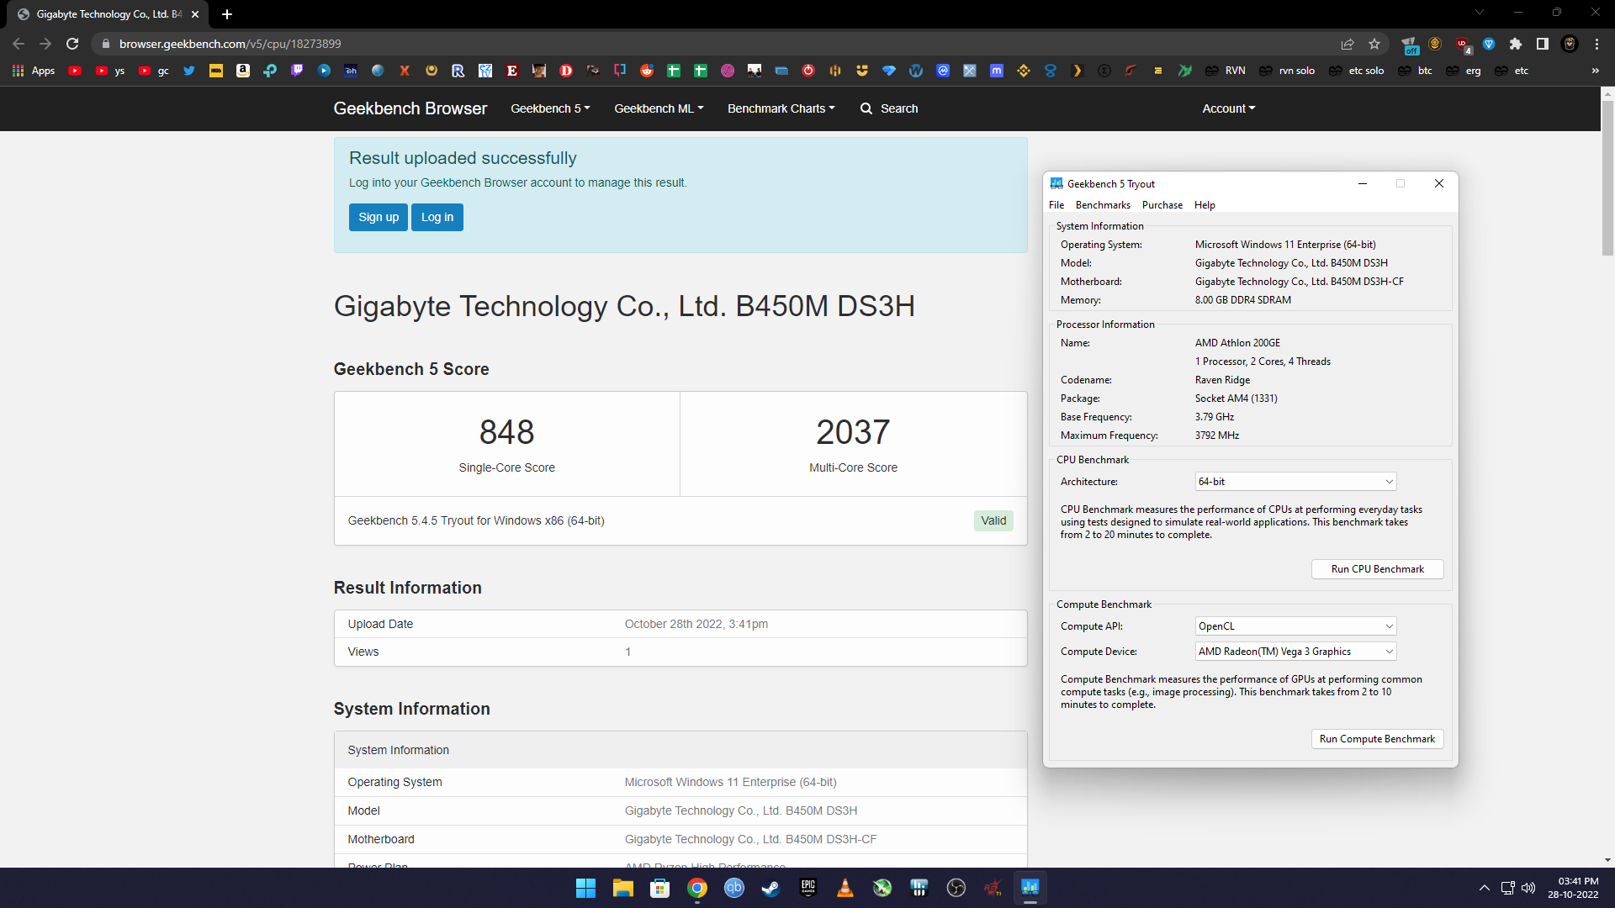Open the Amazon bookmark icon
Image resolution: width=1615 pixels, height=908 pixels.
pos(243,71)
